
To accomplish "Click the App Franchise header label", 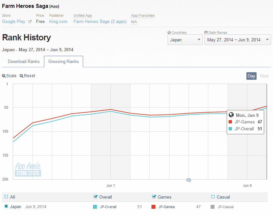I will pyautogui.click(x=143, y=15).
